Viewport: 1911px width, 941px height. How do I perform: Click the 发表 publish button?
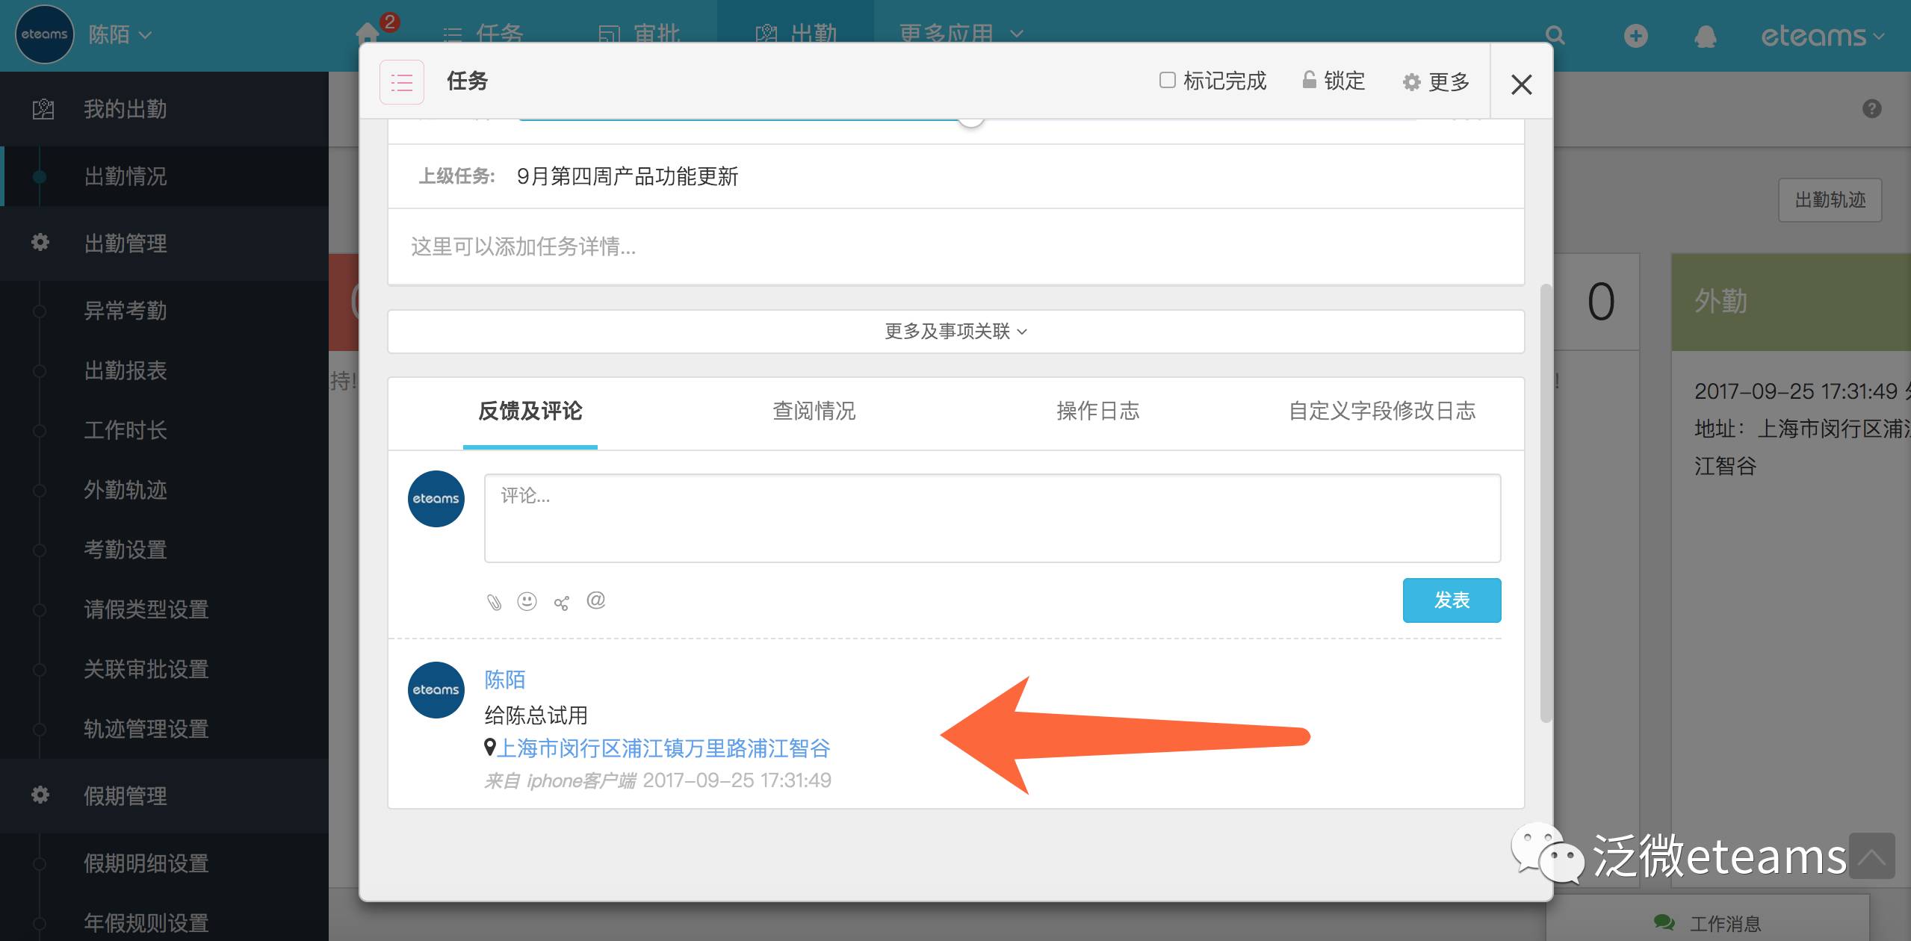[x=1451, y=600]
